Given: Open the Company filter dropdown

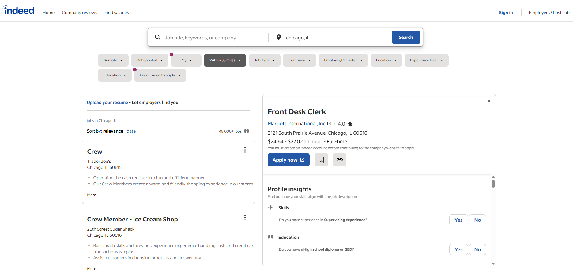Looking at the screenshot, I should pos(300,60).
